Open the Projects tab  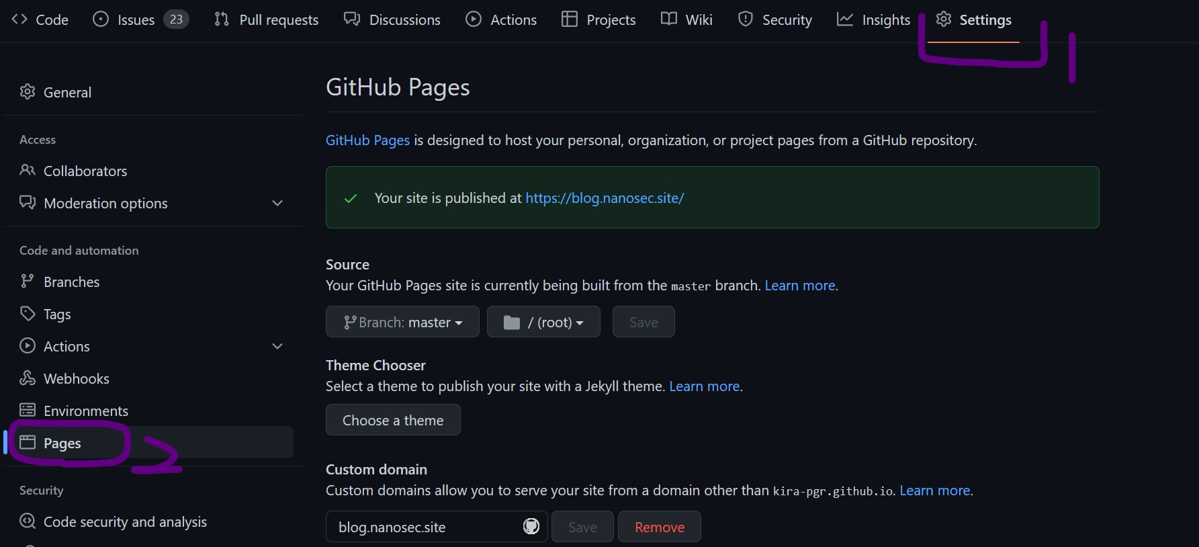tap(598, 19)
